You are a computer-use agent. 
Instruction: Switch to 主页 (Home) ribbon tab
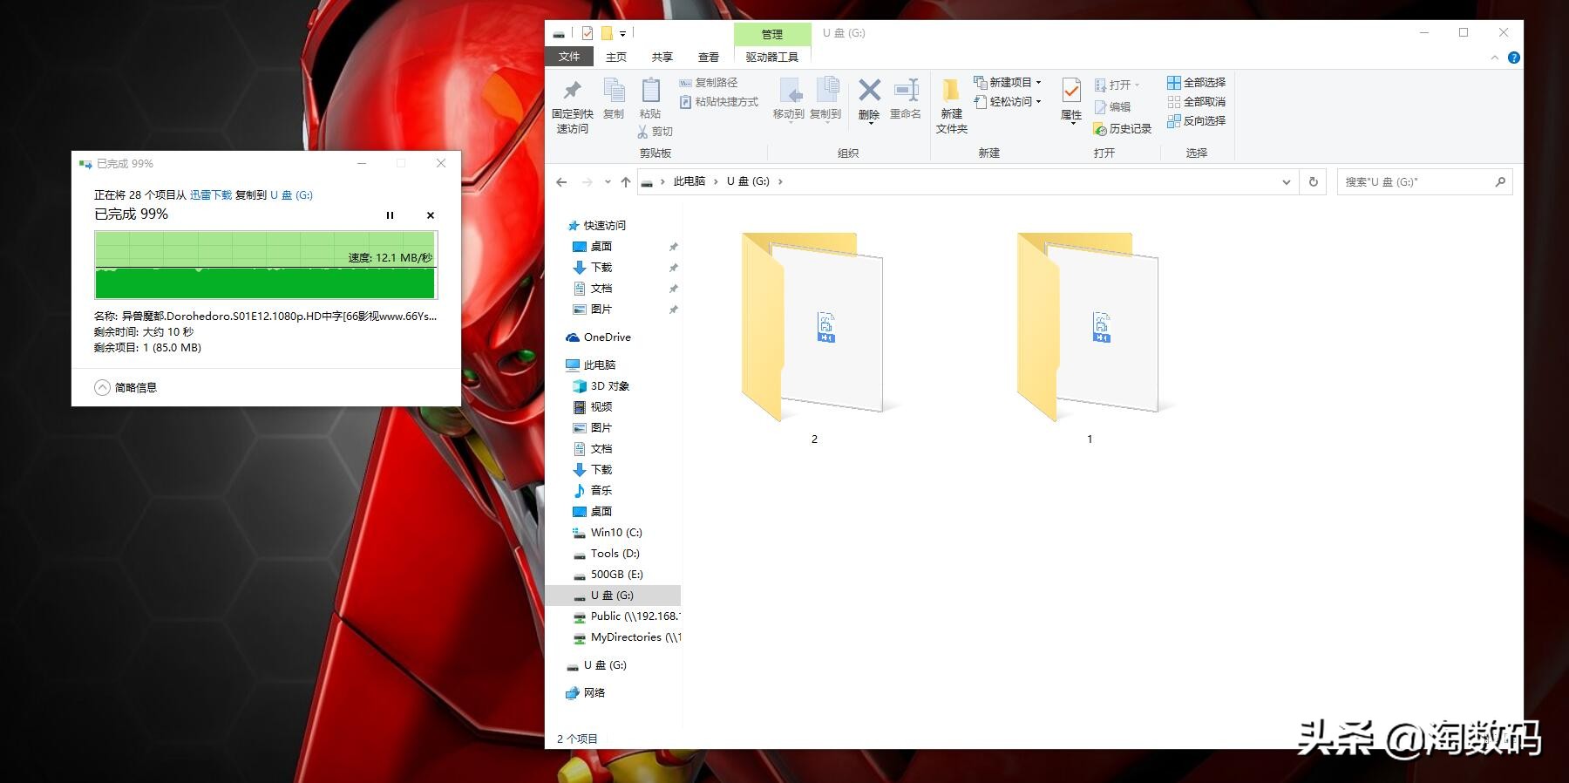coord(616,58)
